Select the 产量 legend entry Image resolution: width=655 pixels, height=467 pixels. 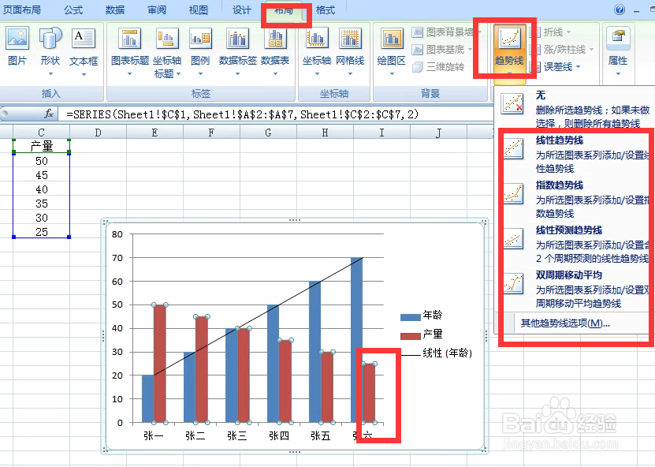(x=421, y=334)
